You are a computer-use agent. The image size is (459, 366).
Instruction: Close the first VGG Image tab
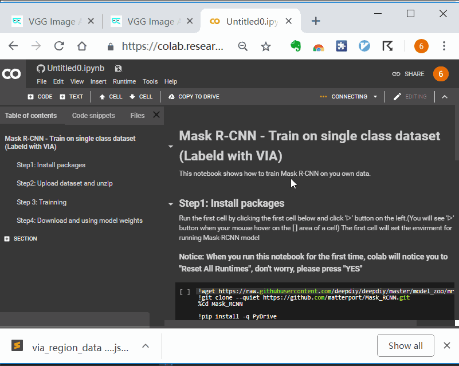pyautogui.click(x=91, y=21)
